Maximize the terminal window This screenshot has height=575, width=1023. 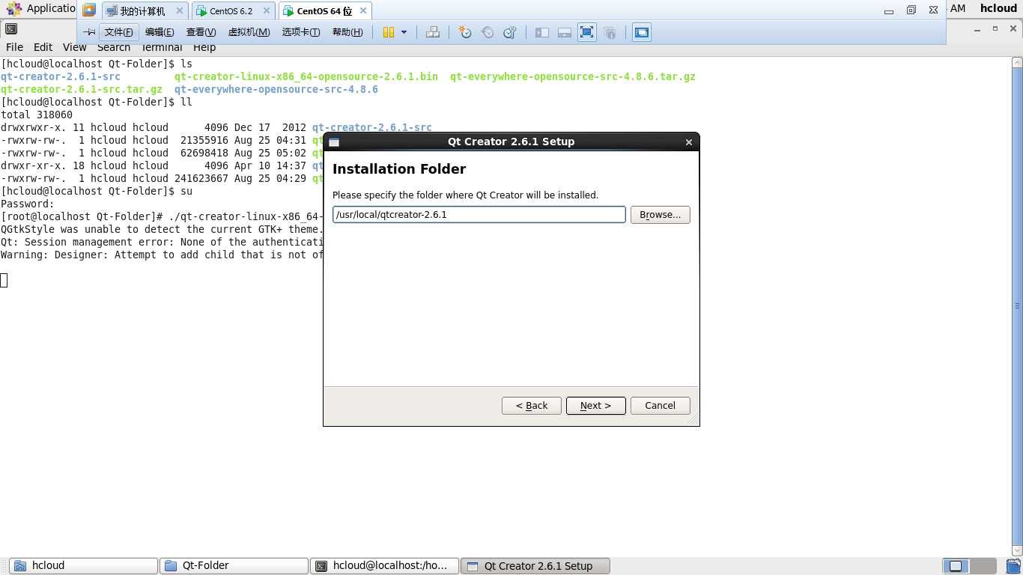(x=995, y=28)
